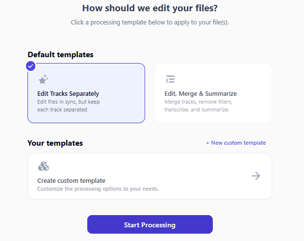Select the Edit Tracks Separately template title
304x241 pixels.
click(68, 93)
